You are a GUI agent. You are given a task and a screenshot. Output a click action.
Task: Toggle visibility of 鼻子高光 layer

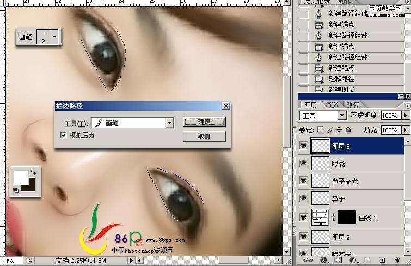pos(304,181)
